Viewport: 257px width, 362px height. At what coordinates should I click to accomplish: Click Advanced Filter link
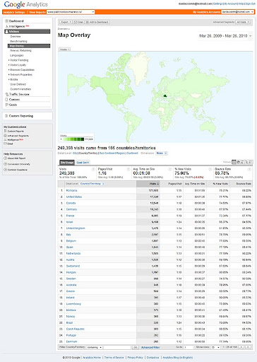[150, 347]
